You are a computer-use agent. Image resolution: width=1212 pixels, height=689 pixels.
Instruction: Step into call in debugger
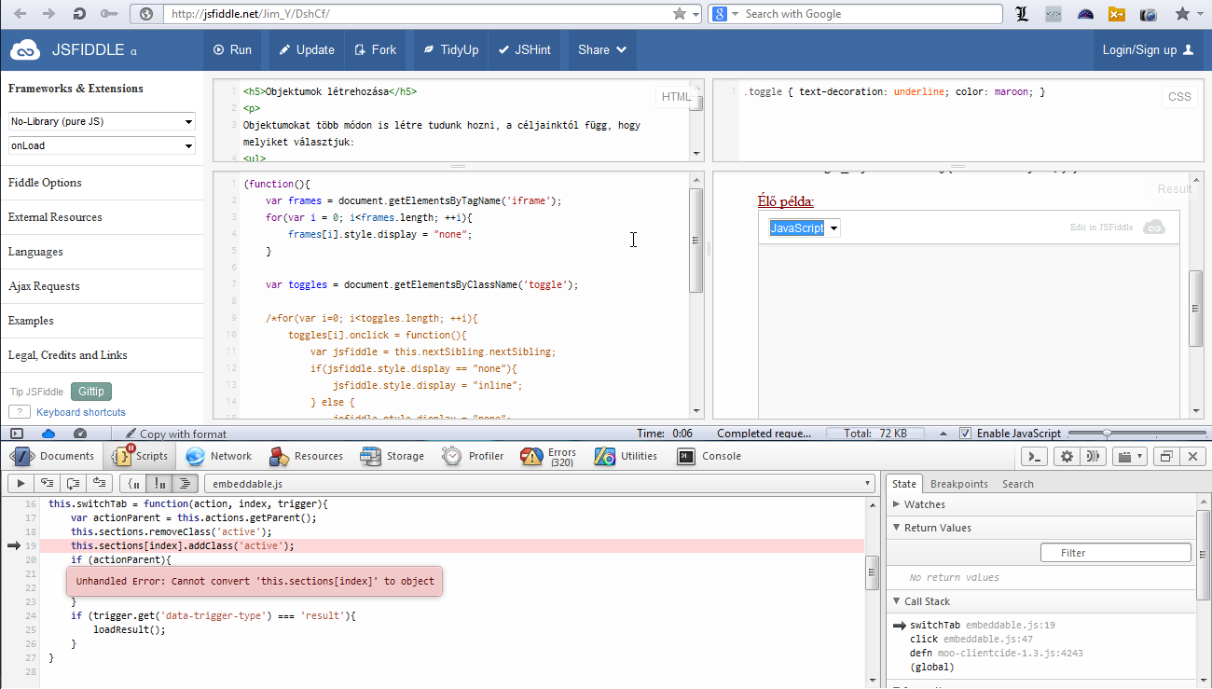47,483
